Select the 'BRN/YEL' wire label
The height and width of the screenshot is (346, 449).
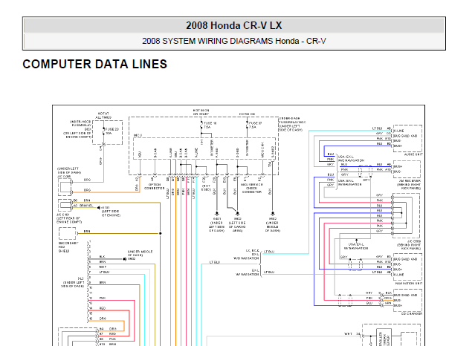86,206
